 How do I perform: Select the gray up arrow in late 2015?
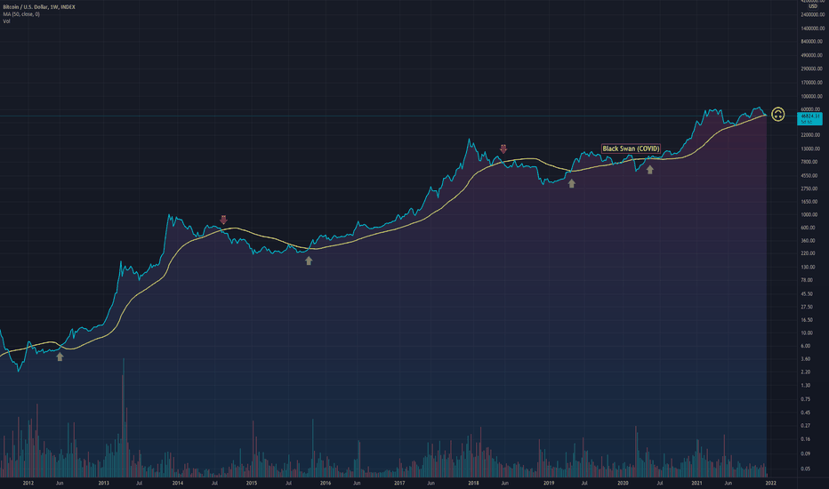click(309, 261)
